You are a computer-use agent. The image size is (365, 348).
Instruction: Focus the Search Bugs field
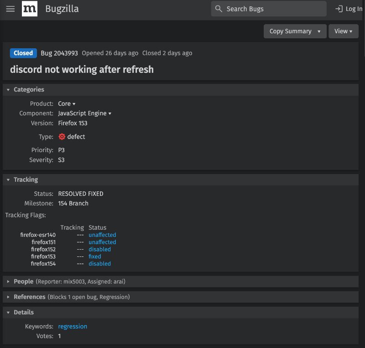coord(269,9)
